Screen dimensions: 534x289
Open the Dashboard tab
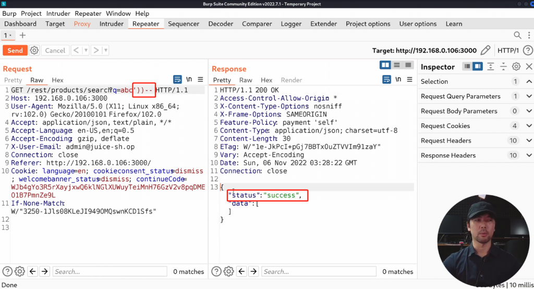[x=20, y=24]
